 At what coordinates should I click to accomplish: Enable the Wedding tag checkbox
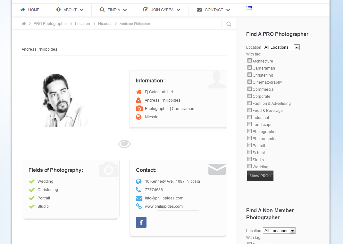(x=249, y=166)
